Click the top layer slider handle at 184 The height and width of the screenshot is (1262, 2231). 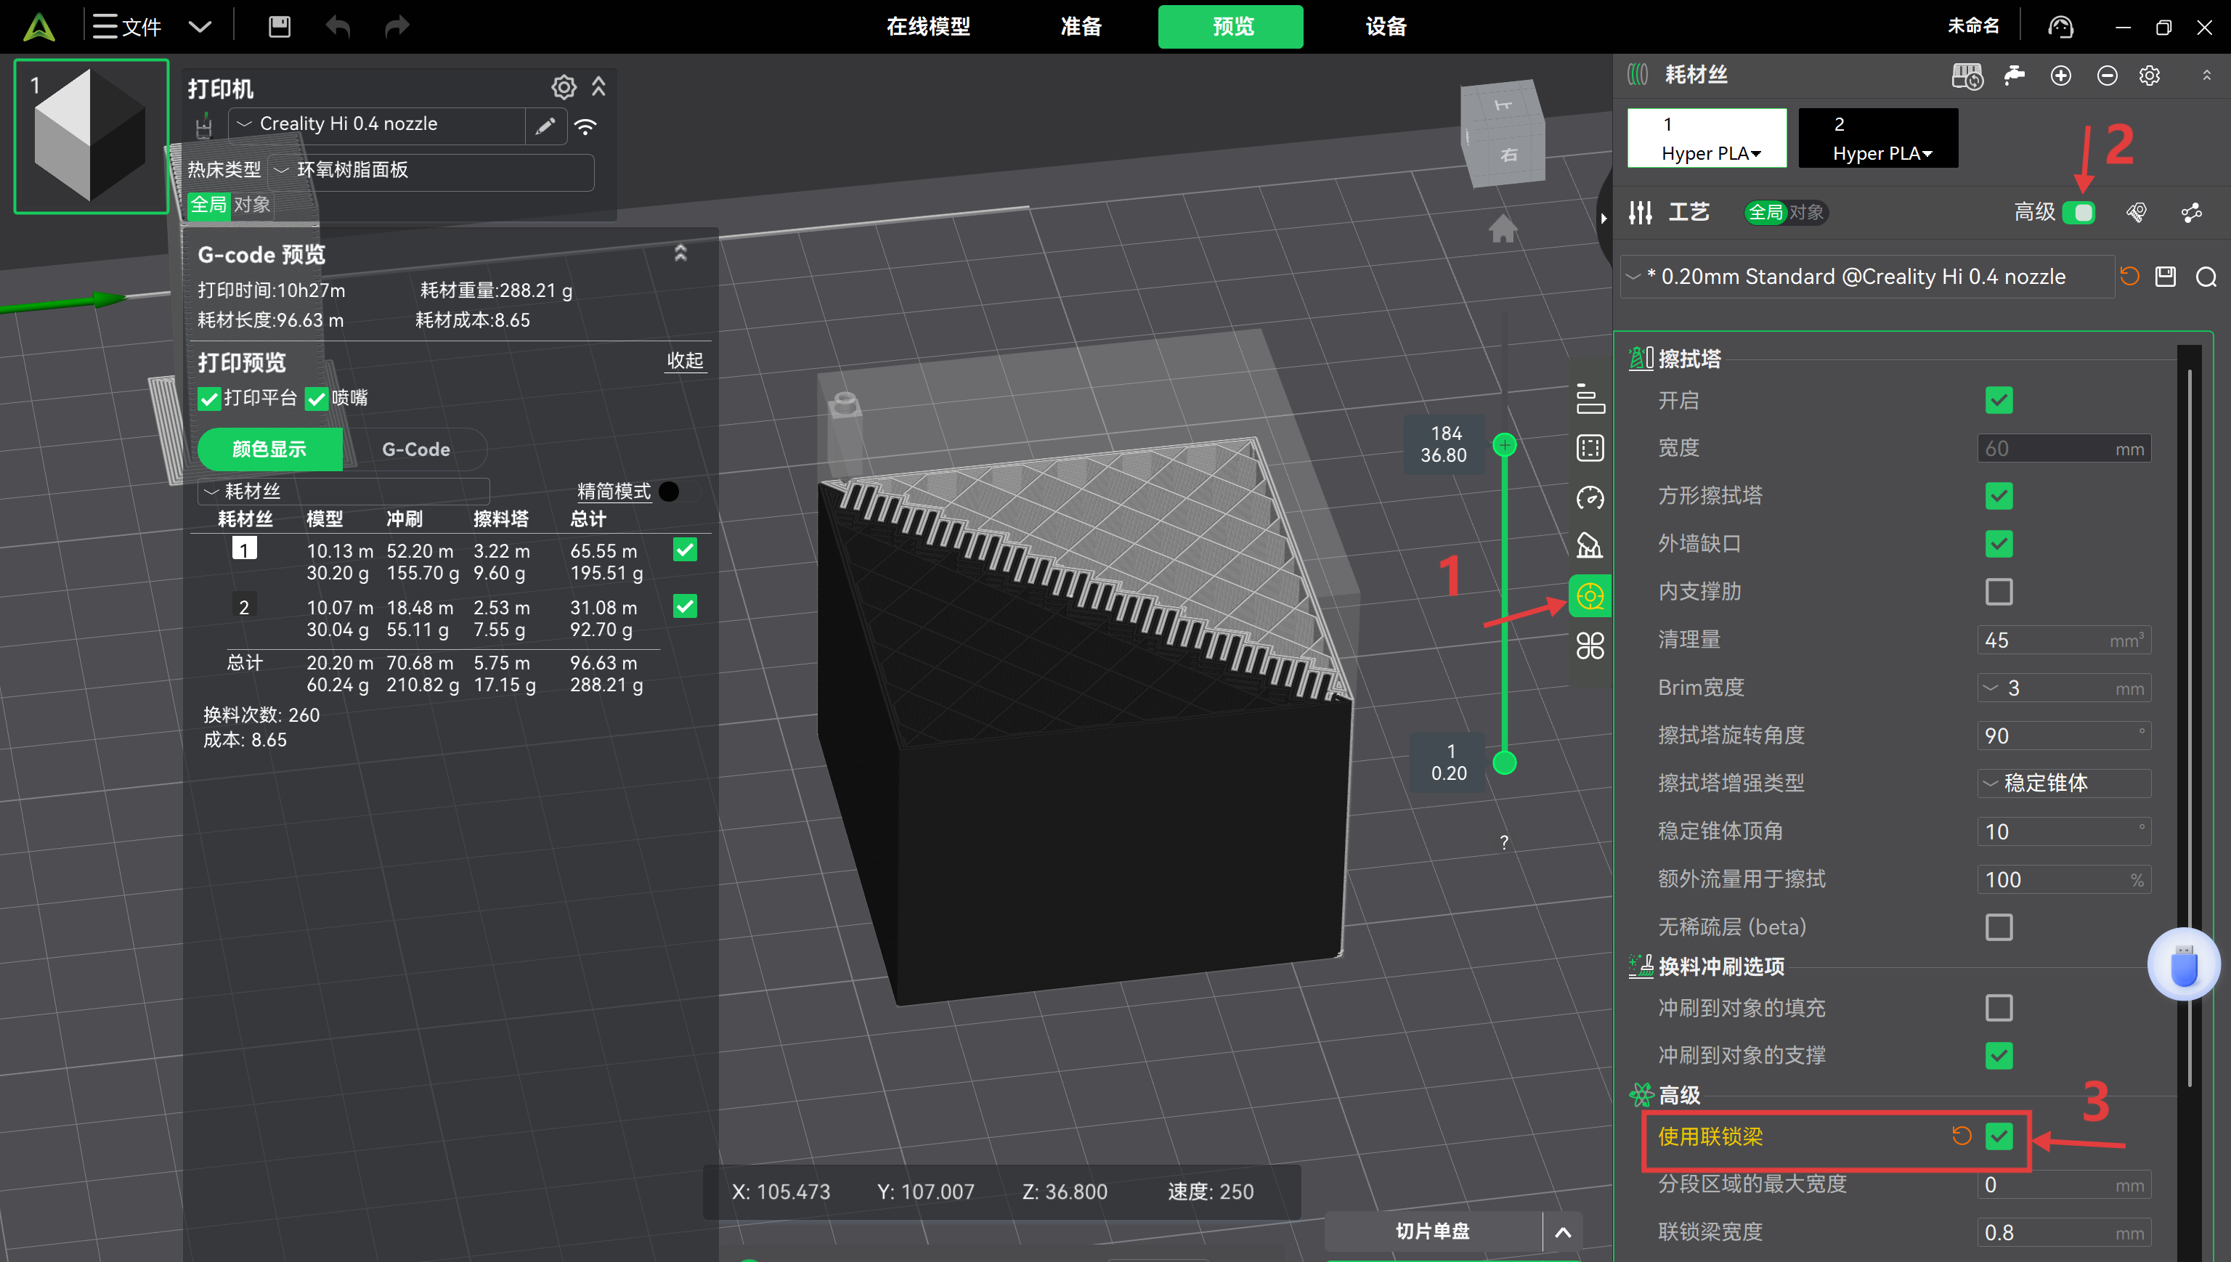click(x=1504, y=444)
